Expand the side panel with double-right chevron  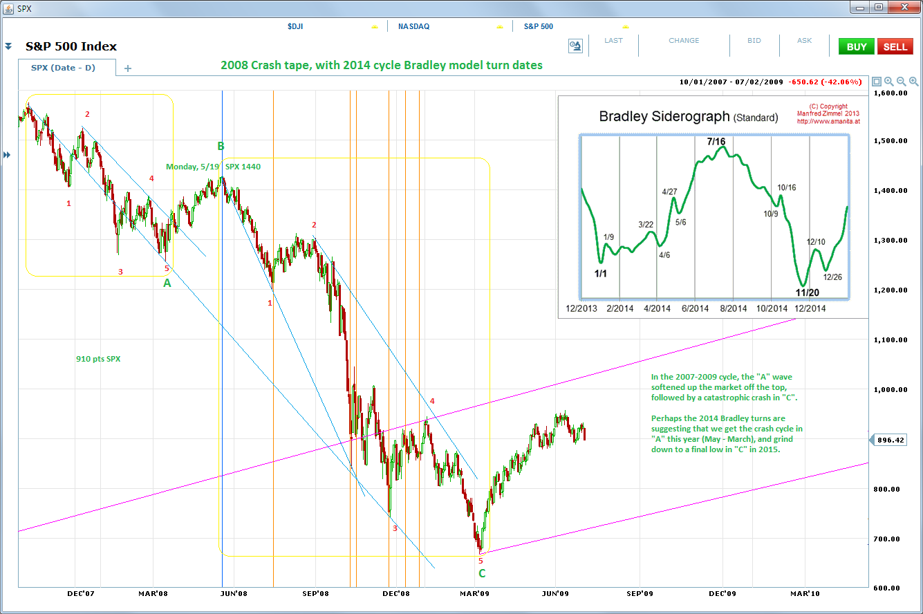(8, 155)
